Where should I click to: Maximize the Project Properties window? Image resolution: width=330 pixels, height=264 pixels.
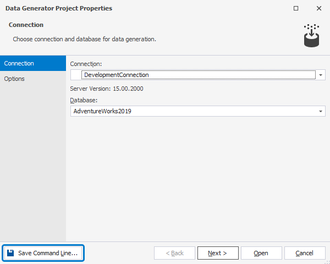tap(296, 9)
